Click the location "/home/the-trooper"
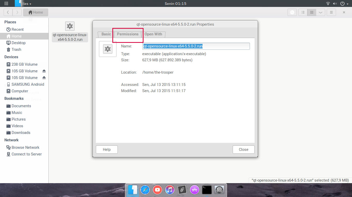352x197 pixels. pos(158,72)
